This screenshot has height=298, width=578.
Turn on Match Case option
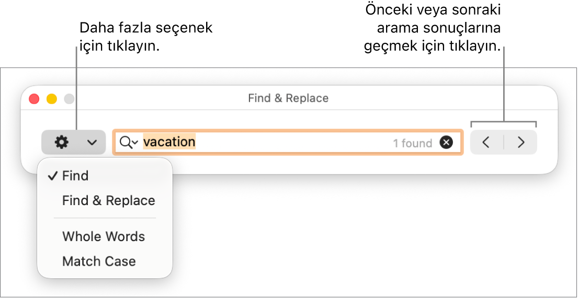99,261
